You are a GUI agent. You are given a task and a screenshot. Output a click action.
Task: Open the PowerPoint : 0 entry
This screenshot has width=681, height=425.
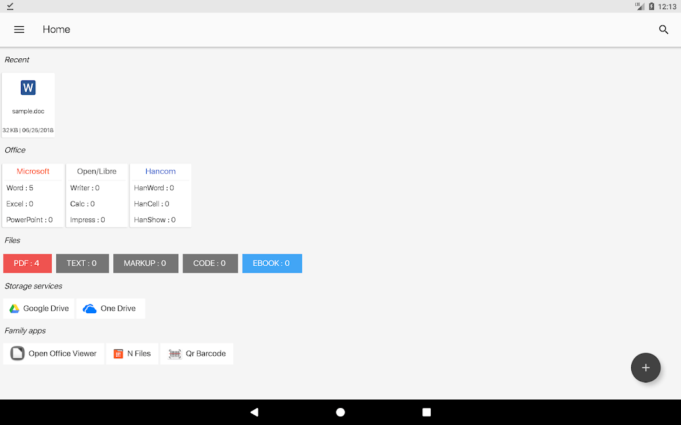pyautogui.click(x=29, y=220)
